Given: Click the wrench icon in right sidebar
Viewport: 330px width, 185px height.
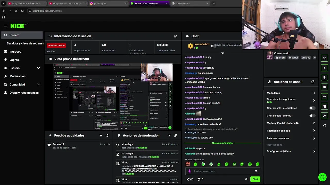Looking at the screenshot, I should 325,116.
